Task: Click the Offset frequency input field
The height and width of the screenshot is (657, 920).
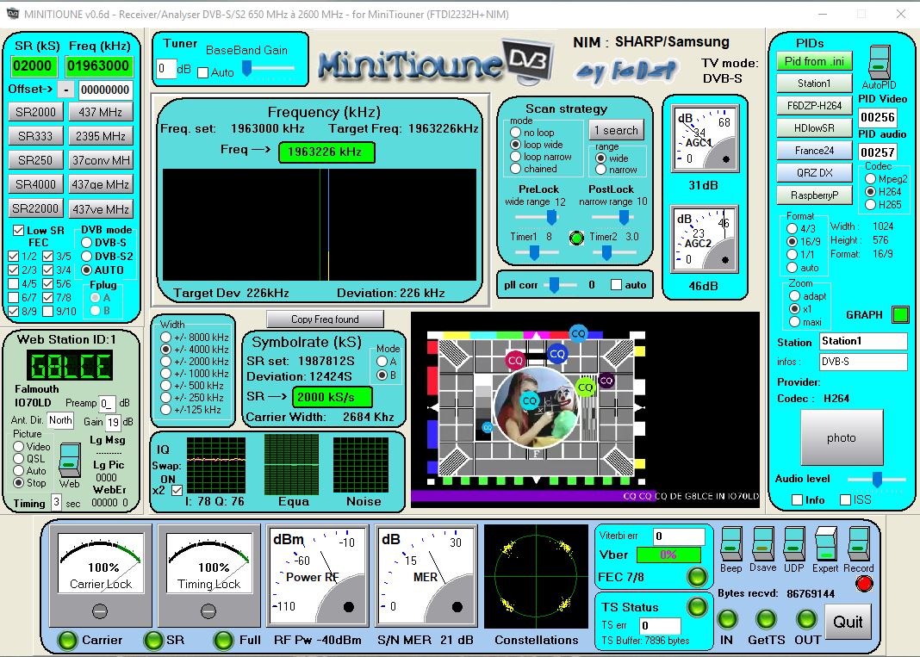Action: click(104, 90)
